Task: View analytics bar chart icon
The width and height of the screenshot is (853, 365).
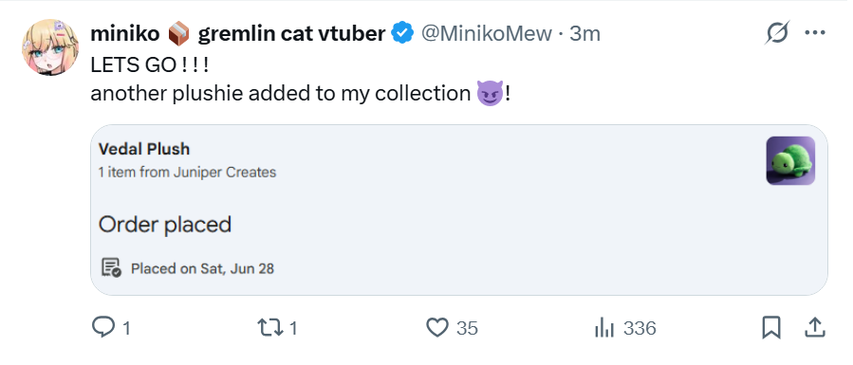Action: click(x=604, y=327)
